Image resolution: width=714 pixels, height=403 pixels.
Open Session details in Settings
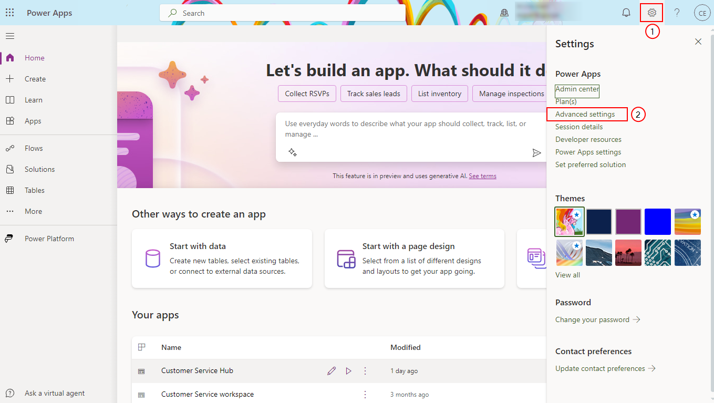click(579, 127)
